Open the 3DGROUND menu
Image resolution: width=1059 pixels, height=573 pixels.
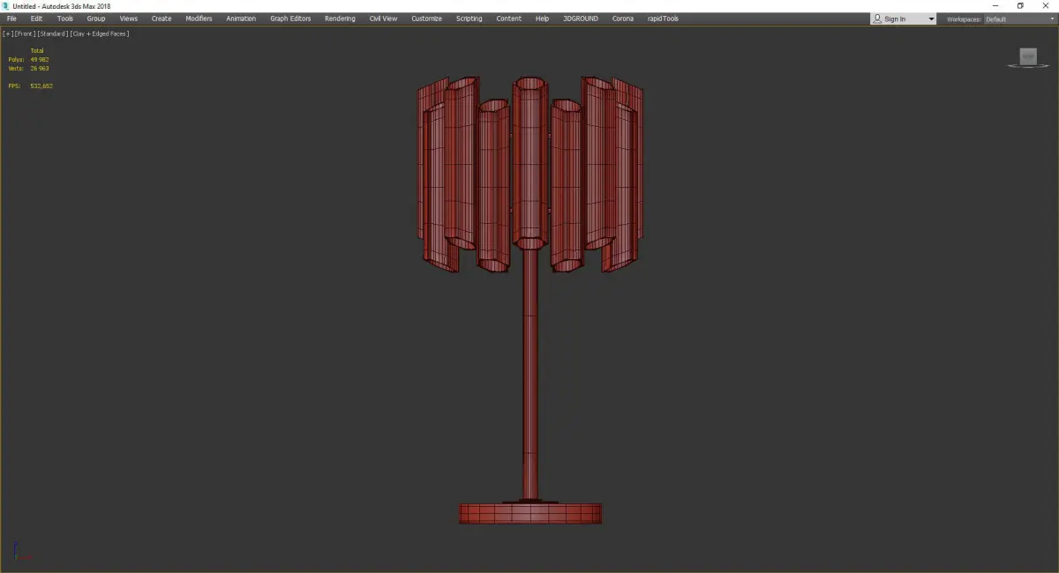click(581, 19)
